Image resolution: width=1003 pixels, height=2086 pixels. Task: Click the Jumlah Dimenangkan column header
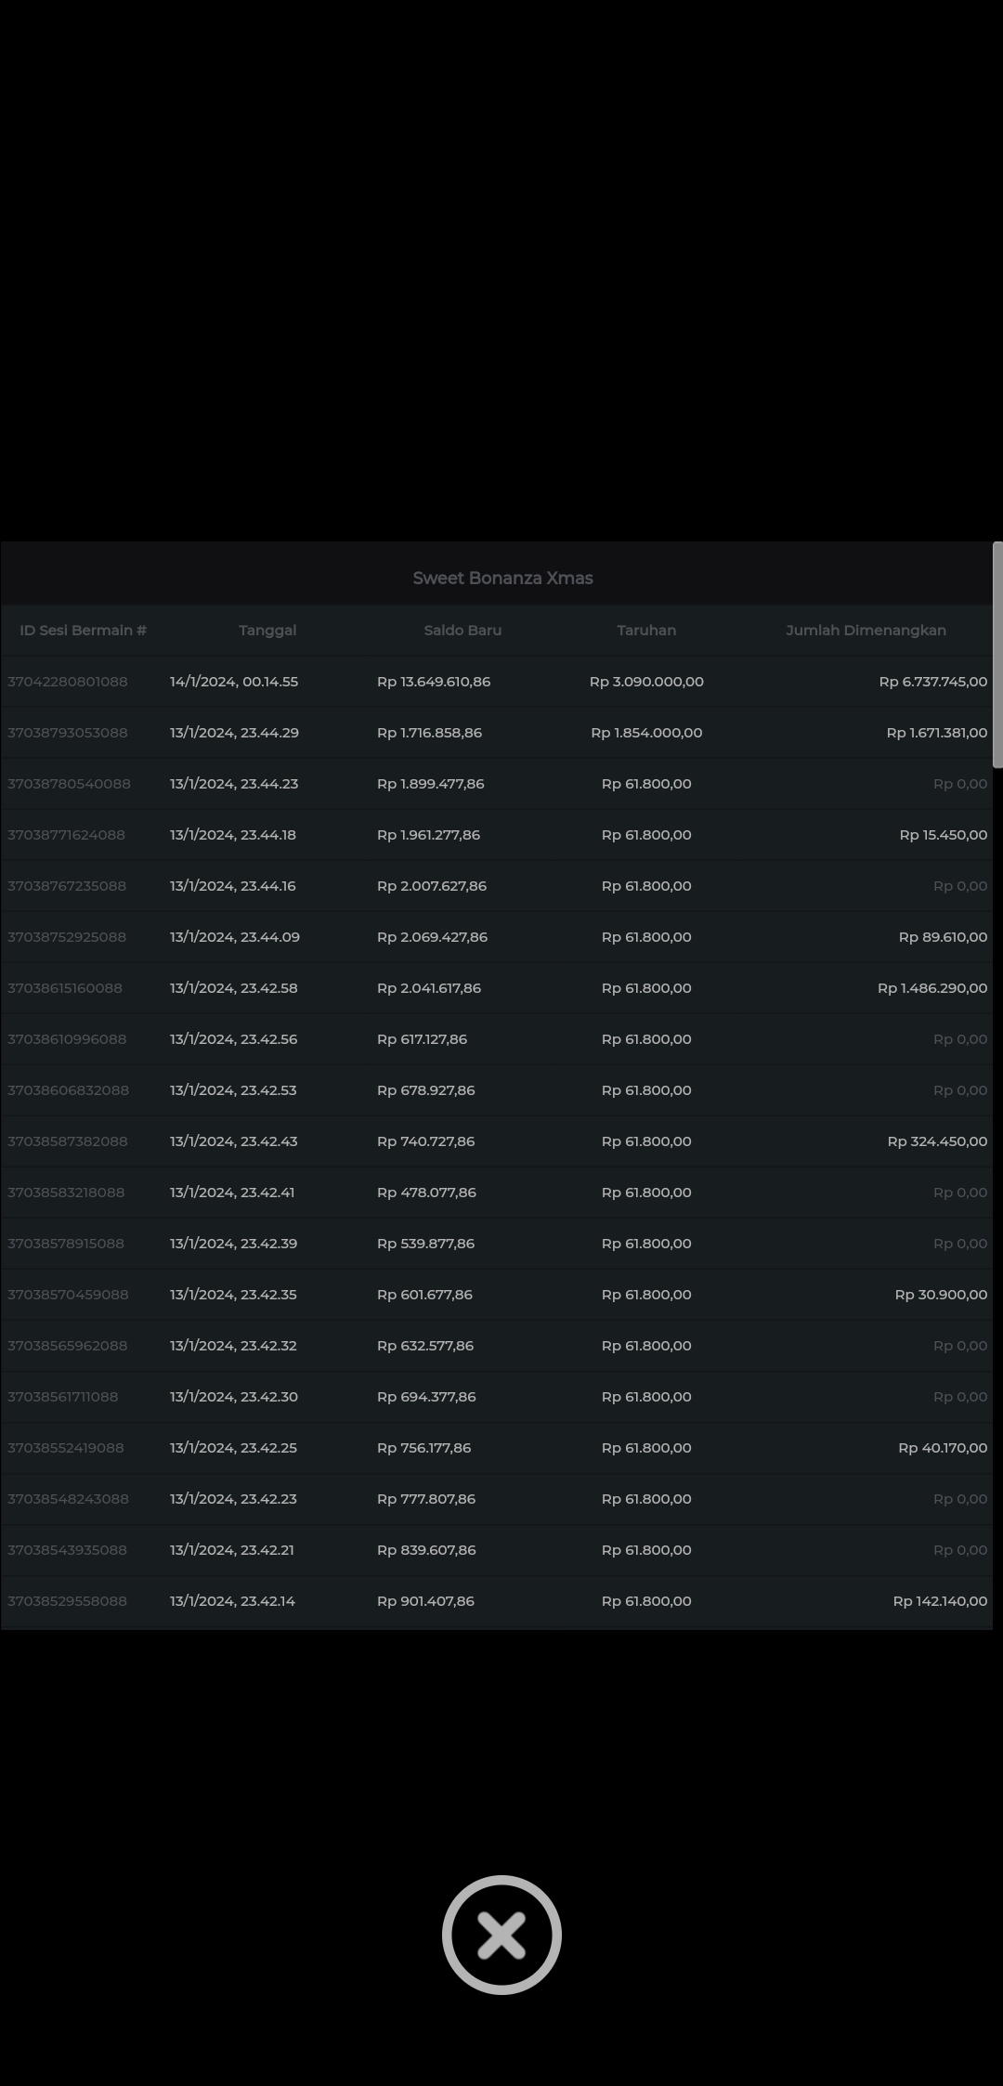866,631
